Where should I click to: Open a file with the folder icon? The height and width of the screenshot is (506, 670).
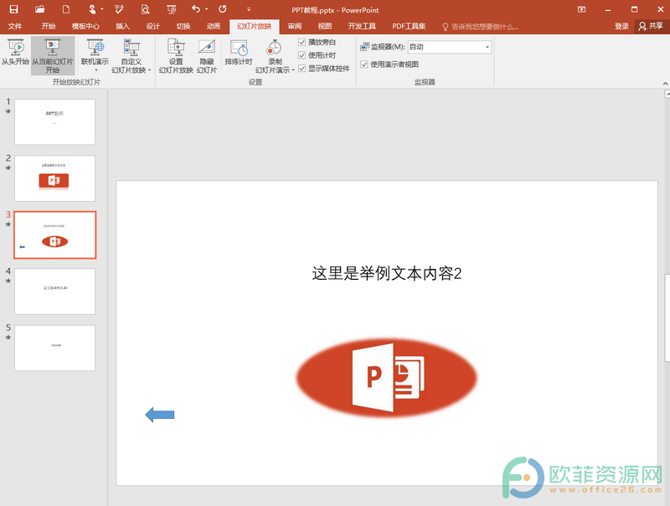coord(39,9)
